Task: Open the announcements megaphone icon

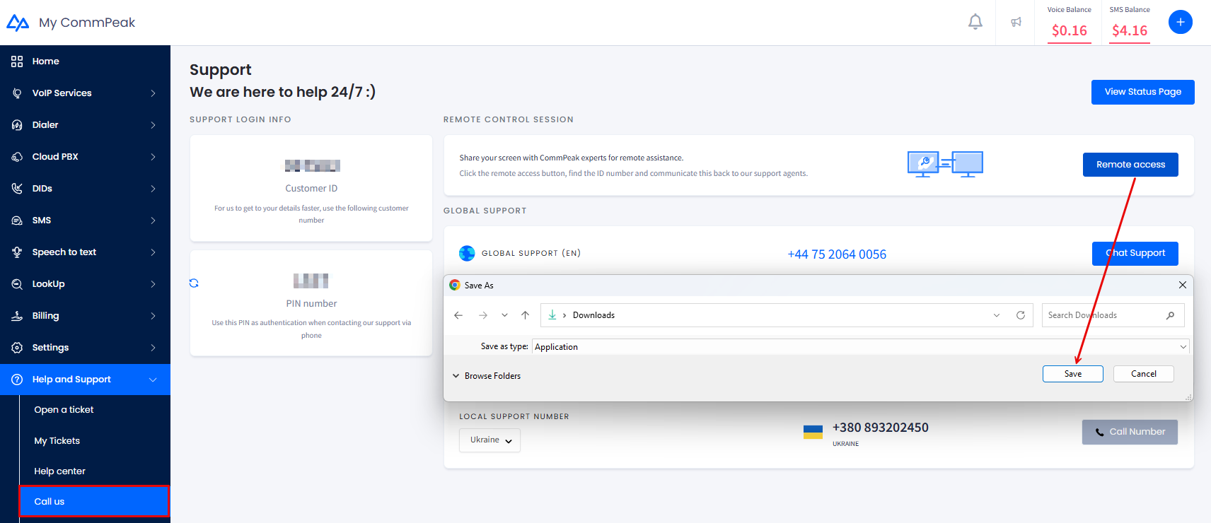Action: pos(1016,22)
